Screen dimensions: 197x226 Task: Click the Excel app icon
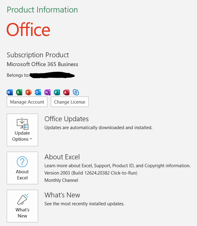pos(19,92)
